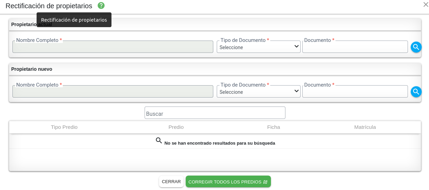Click the magnifier icon in the empty results row
Screen dimensions: 429x190
pyautogui.click(x=159, y=141)
